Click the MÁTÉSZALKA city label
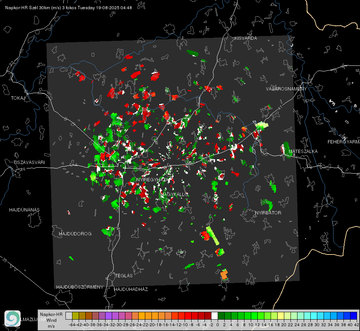The width and height of the screenshot is (360, 331). tap(303, 152)
